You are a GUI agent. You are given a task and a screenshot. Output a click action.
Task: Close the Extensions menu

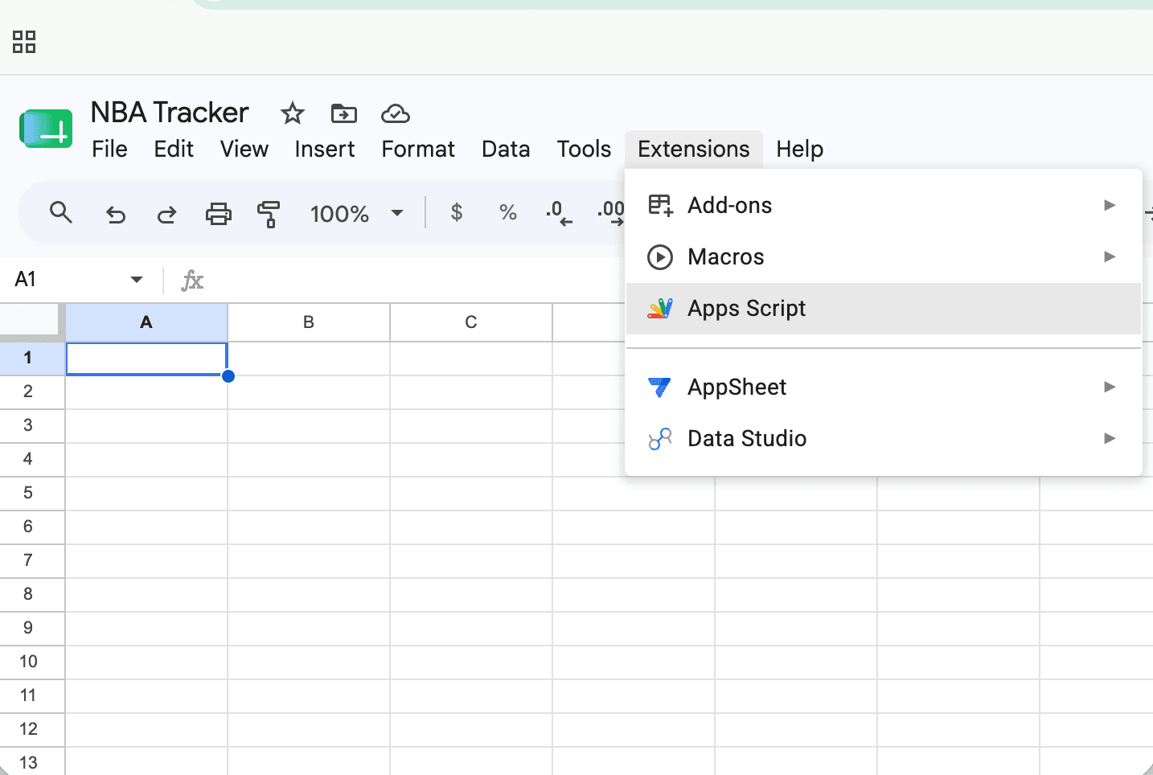pyautogui.click(x=694, y=150)
